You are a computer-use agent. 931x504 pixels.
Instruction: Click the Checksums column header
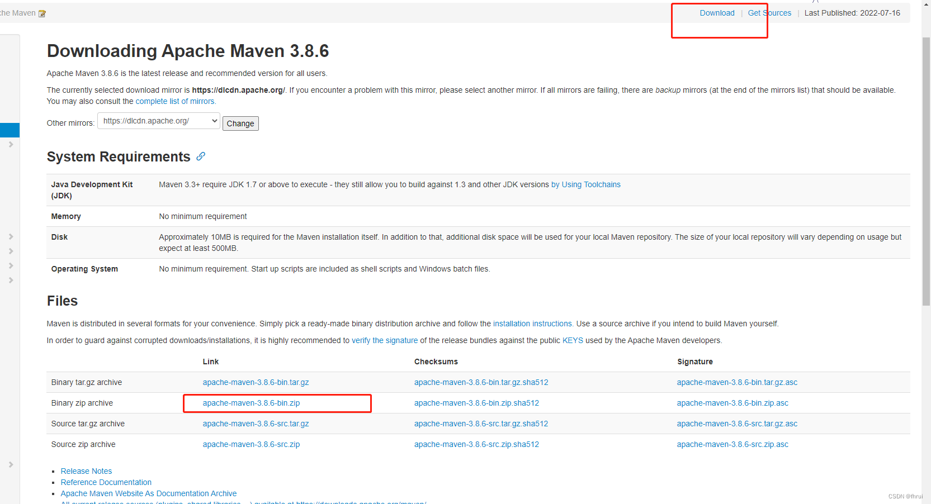(436, 362)
